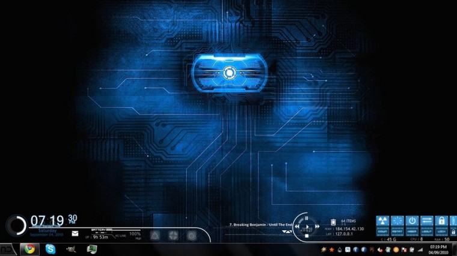Click the battery '100%' reading
This screenshot has width=457, height=256.
[x=135, y=234]
